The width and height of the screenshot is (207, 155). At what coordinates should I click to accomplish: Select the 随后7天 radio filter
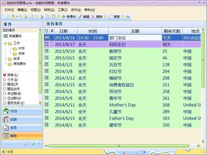coord(5,84)
